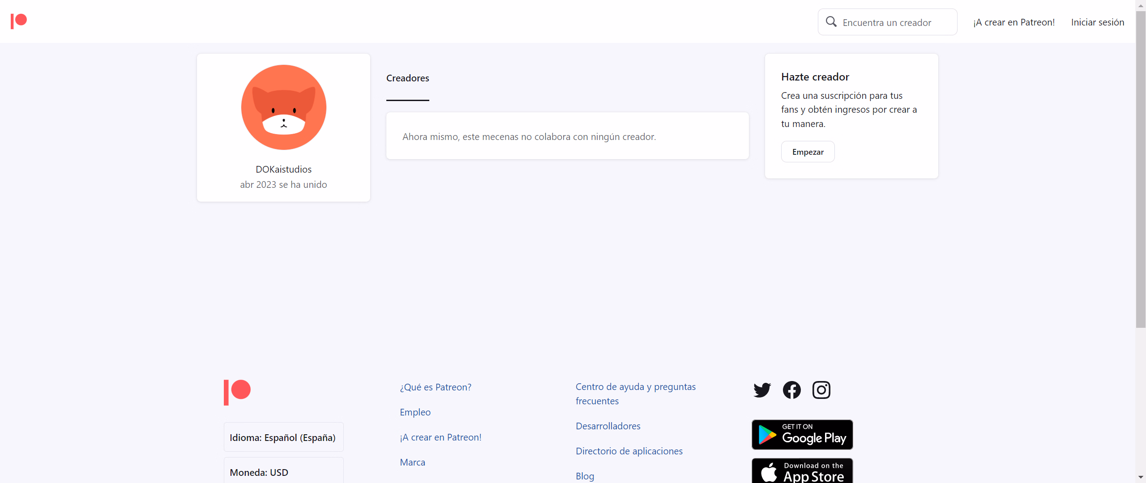Open the Empleo footer link
The image size is (1146, 483).
pos(415,412)
